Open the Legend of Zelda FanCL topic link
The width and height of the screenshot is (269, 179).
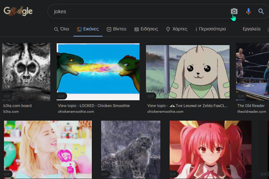coord(188,106)
